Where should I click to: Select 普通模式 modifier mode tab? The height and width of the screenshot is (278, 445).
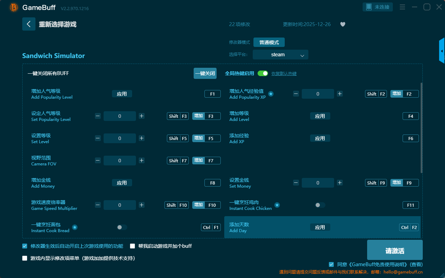[269, 42]
